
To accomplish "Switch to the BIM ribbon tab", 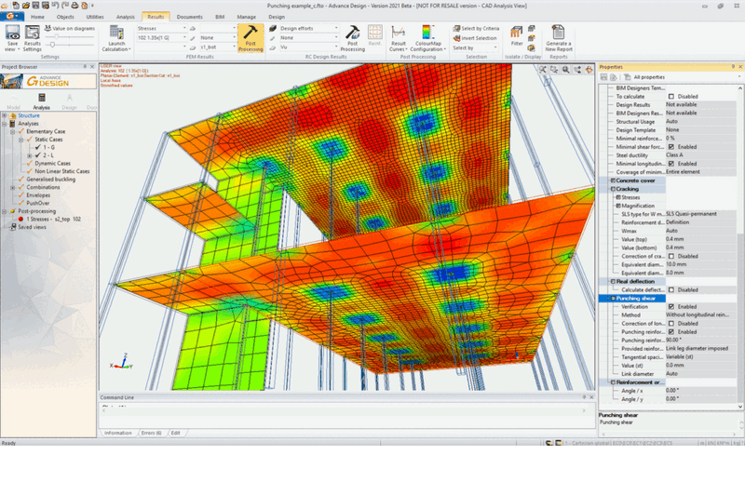I will [220, 17].
